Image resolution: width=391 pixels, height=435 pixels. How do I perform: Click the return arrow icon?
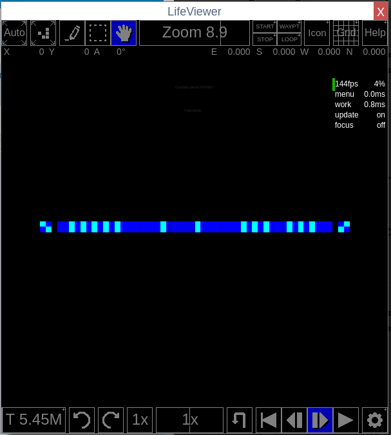[x=239, y=420]
